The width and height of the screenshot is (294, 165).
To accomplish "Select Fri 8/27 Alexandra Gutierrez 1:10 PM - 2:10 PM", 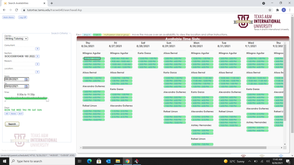I will (121, 111).
